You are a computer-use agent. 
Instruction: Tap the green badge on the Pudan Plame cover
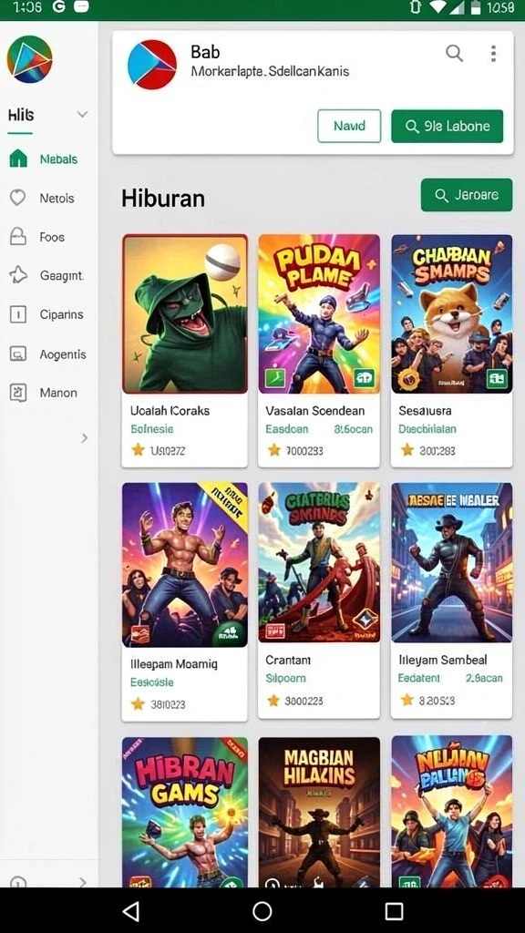(363, 377)
